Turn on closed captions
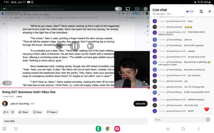The width and height of the screenshot is (214, 133). click(137, 9)
